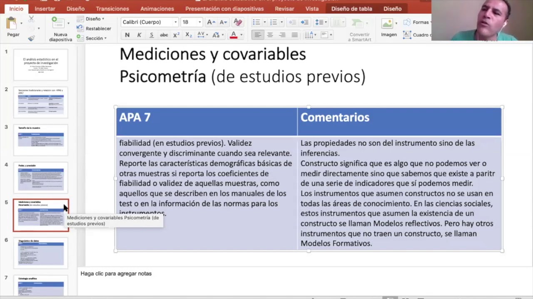The image size is (533, 299).
Task: Center the text
Action: click(270, 35)
